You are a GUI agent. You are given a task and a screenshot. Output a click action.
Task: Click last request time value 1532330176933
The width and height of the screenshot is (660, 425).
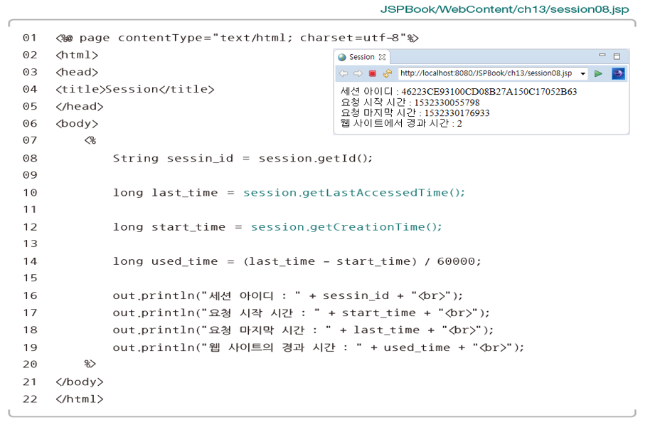(457, 113)
